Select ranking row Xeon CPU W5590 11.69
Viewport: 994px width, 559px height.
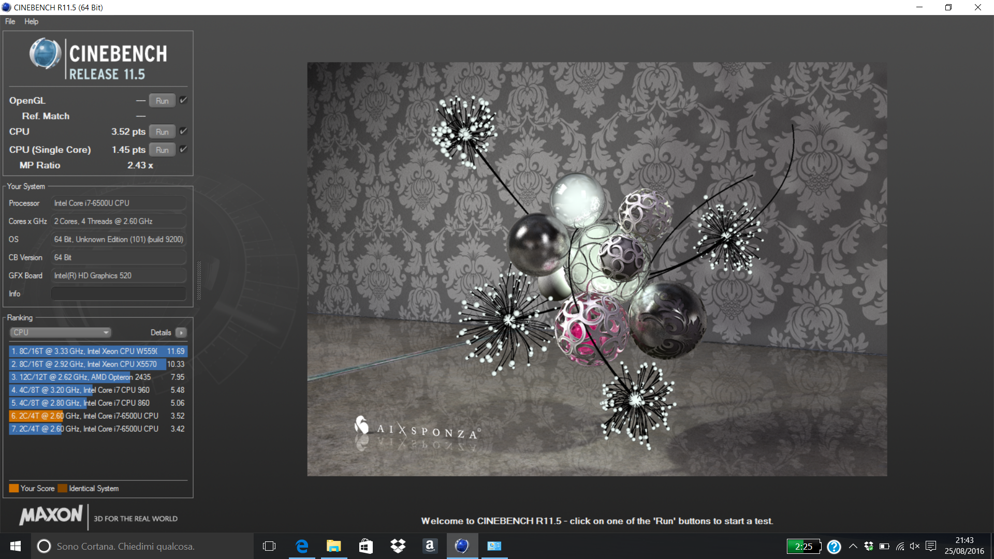pos(98,351)
